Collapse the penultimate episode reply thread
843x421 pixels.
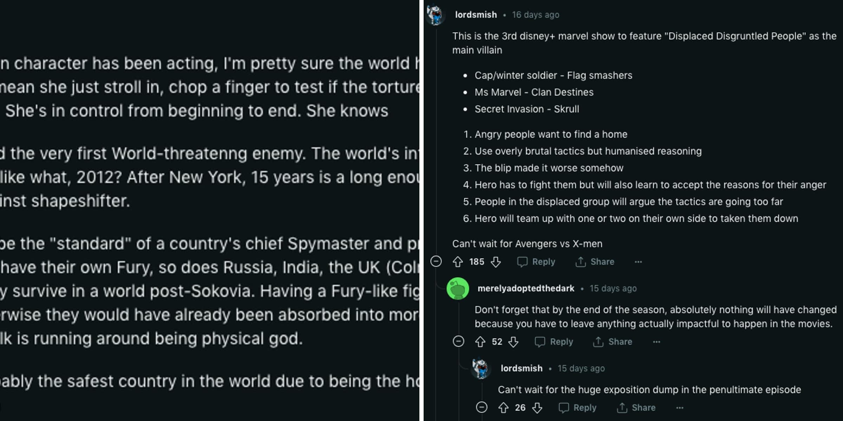(482, 408)
